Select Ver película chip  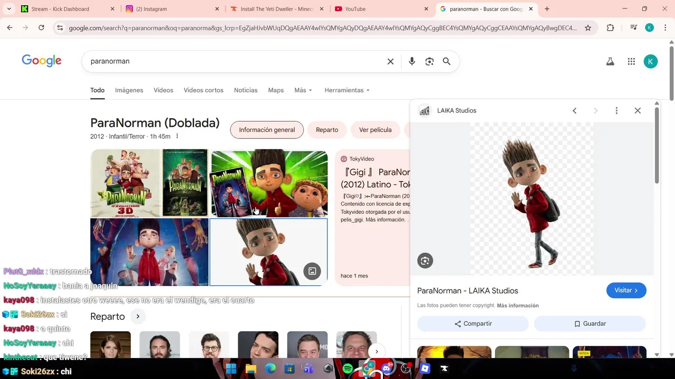(x=375, y=130)
